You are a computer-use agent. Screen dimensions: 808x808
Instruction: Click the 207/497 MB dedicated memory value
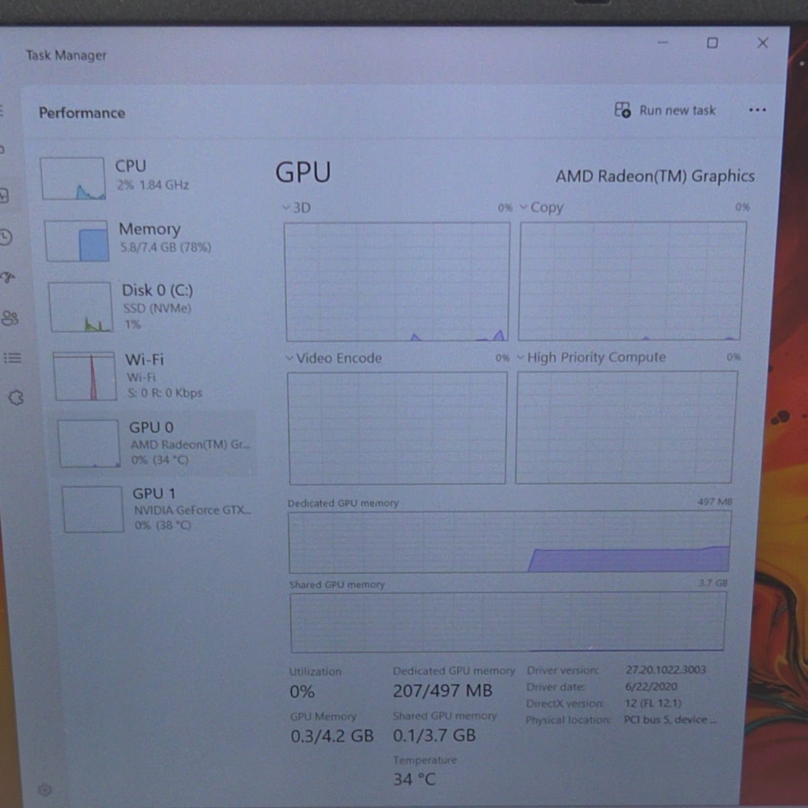coord(442,691)
